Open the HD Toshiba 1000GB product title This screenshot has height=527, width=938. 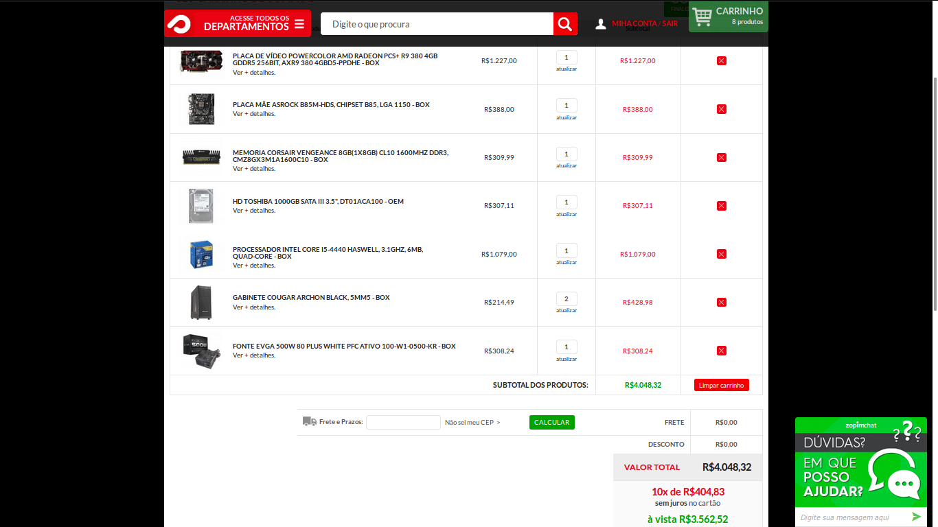318,201
